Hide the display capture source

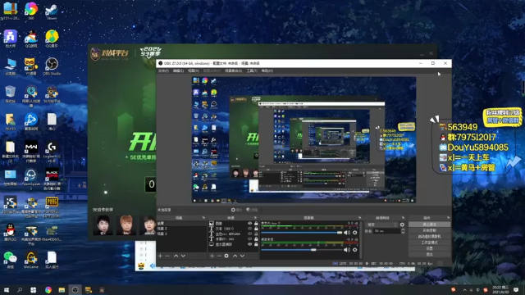pyautogui.click(x=249, y=244)
